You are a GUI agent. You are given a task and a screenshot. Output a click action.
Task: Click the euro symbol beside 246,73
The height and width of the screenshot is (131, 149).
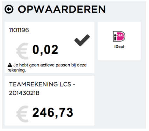click(x=22, y=114)
